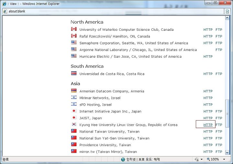Open FTP mirror for National Taiwan University

click(x=219, y=132)
